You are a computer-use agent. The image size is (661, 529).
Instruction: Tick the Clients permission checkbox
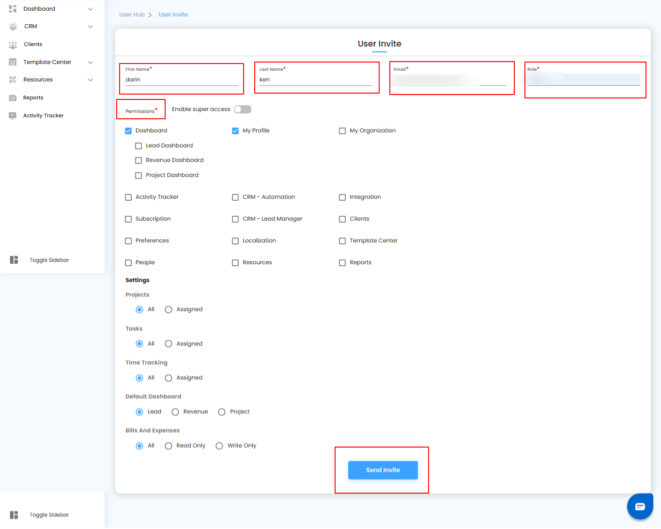tap(342, 219)
